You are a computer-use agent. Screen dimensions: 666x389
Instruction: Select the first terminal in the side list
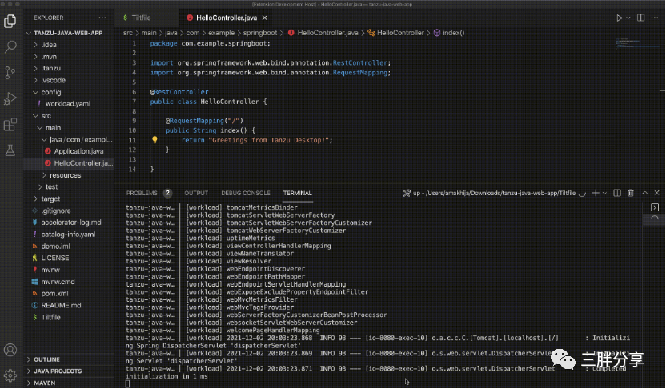click(x=655, y=207)
